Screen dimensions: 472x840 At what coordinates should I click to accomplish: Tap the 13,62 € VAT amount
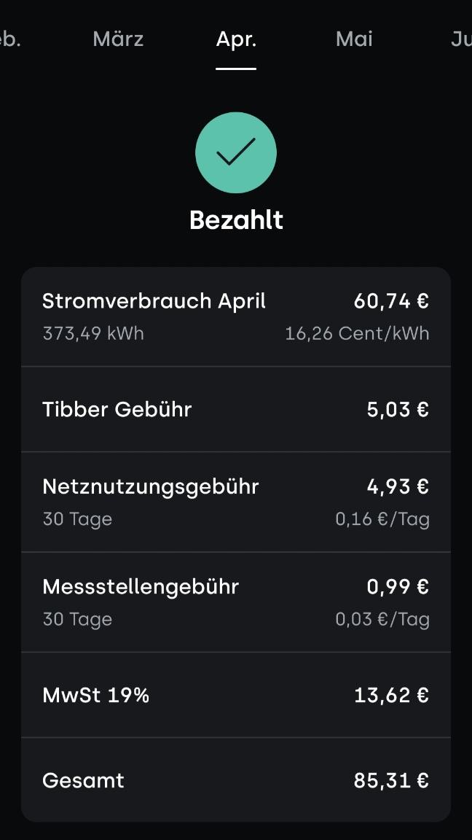tap(391, 696)
